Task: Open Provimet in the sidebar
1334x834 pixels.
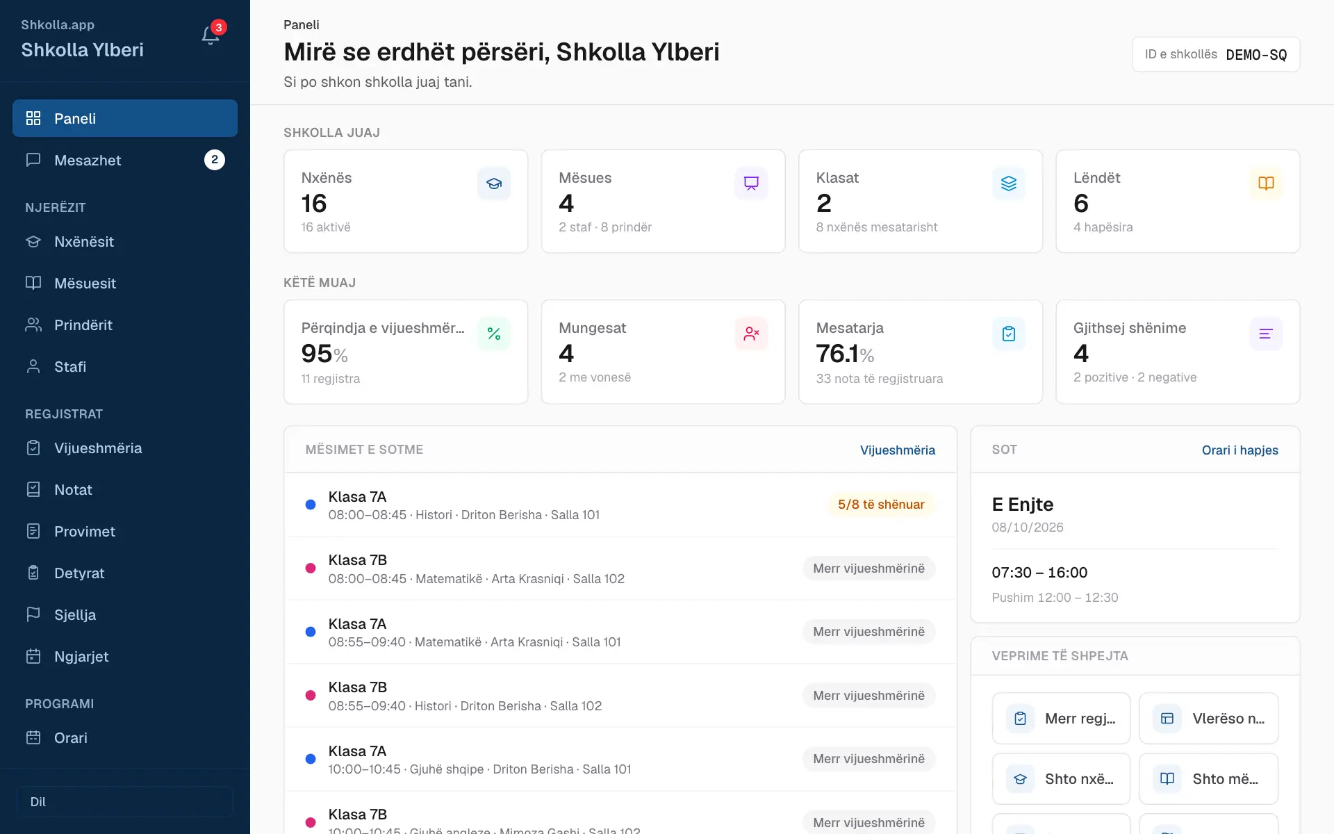Action: coord(125,531)
